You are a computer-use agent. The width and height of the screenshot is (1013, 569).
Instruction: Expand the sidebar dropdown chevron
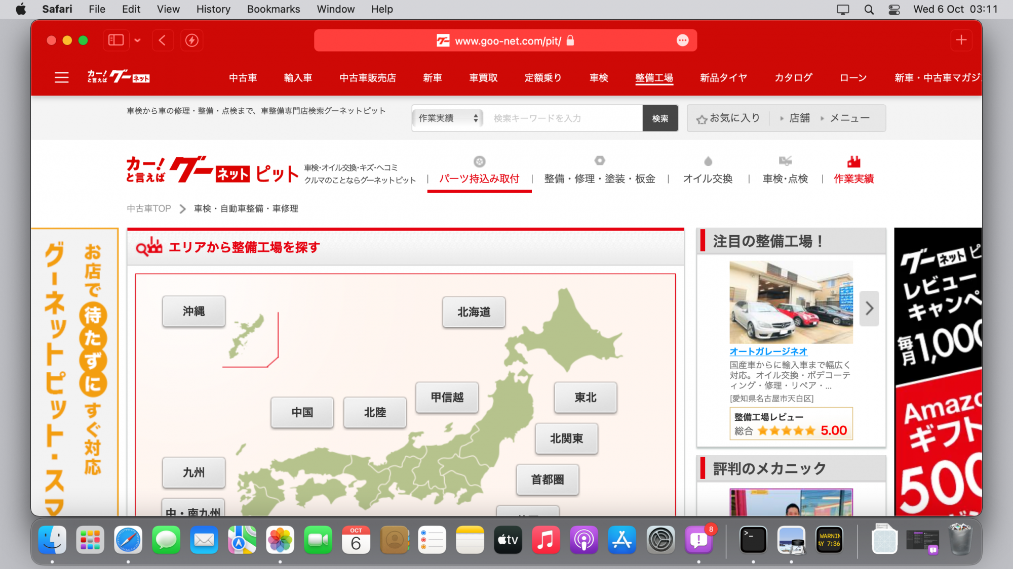pyautogui.click(x=137, y=40)
